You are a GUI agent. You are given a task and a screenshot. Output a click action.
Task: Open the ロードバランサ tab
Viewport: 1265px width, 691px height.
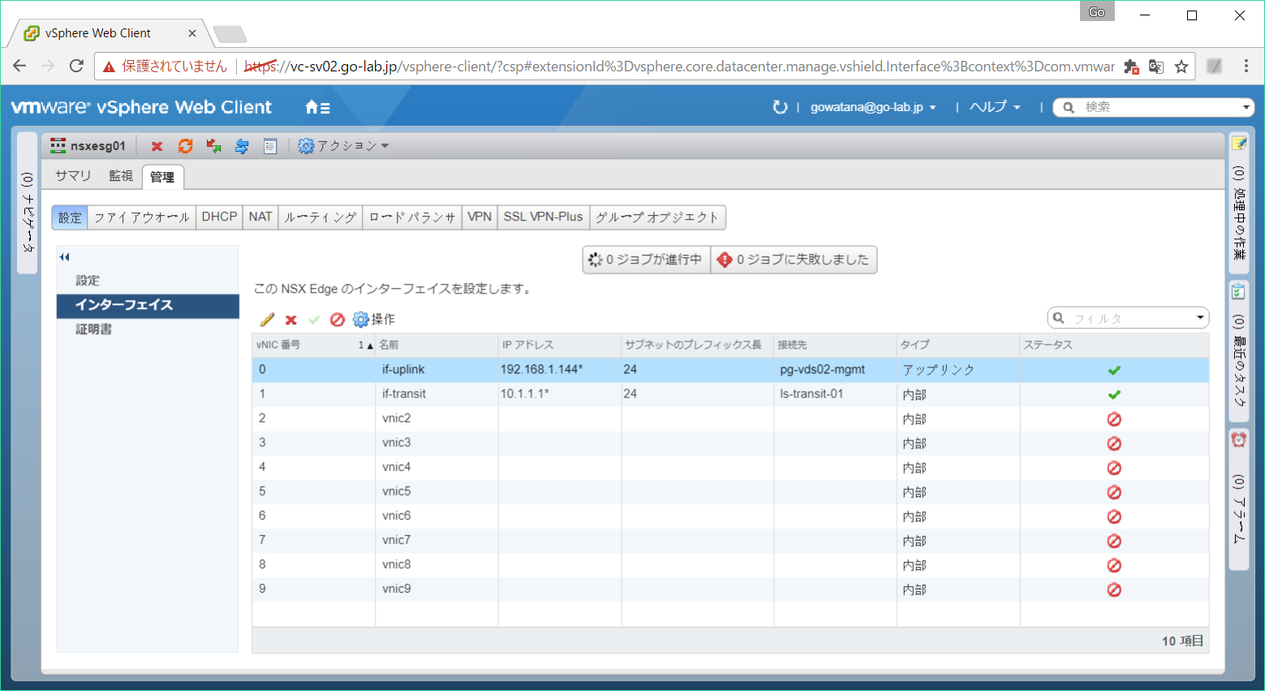click(x=412, y=217)
